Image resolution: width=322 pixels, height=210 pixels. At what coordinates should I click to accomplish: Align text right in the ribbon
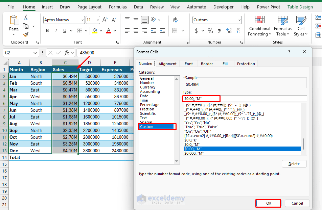click(x=145, y=31)
